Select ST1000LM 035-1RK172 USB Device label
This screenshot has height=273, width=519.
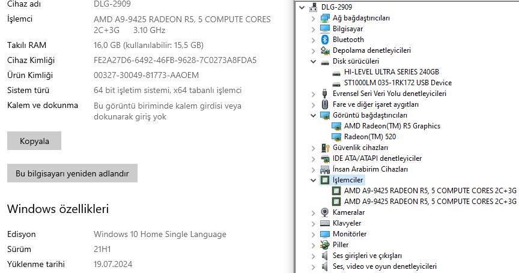point(398,83)
